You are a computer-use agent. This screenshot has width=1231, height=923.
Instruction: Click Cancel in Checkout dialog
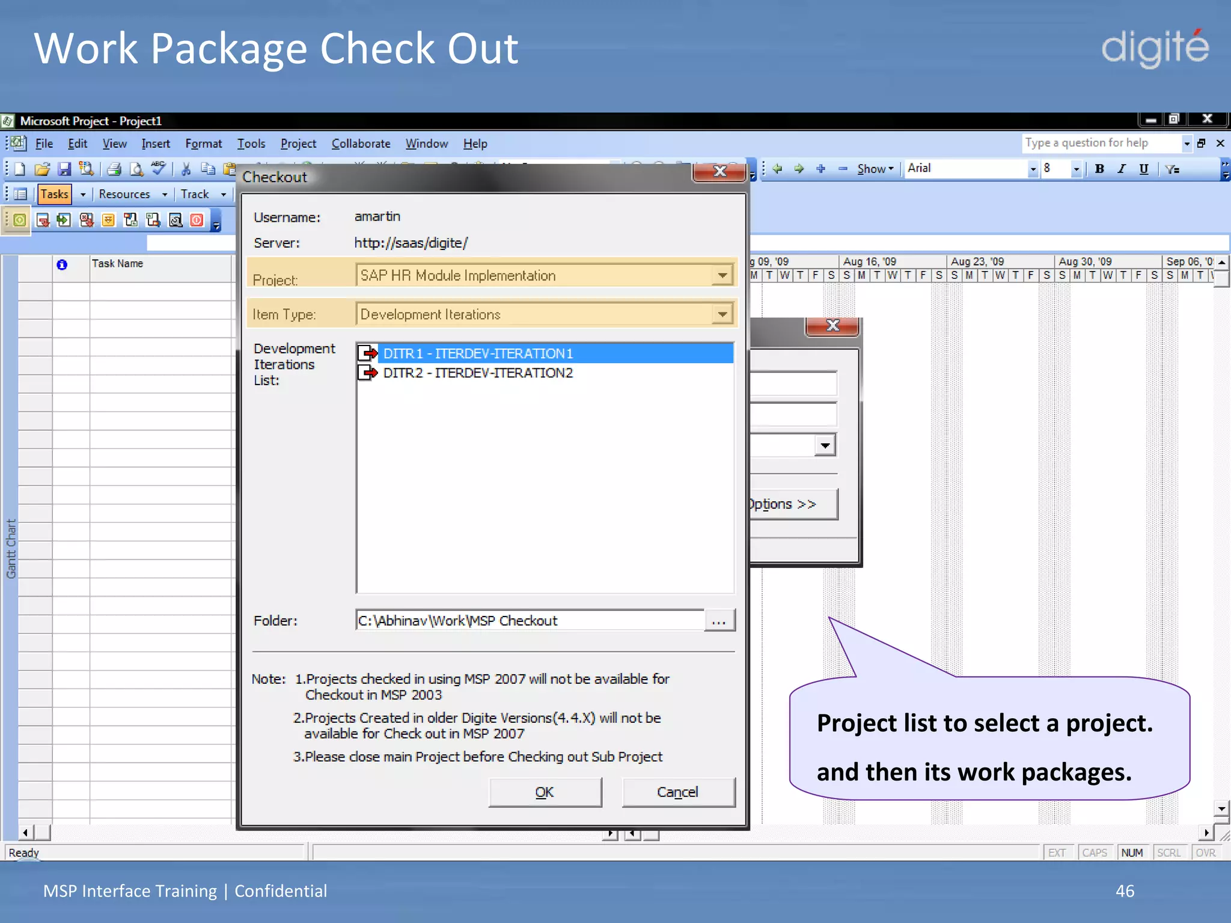pos(678,792)
